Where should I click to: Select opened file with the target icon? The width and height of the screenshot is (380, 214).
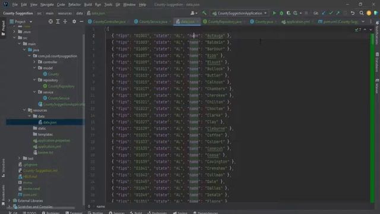[x=50, y=21]
